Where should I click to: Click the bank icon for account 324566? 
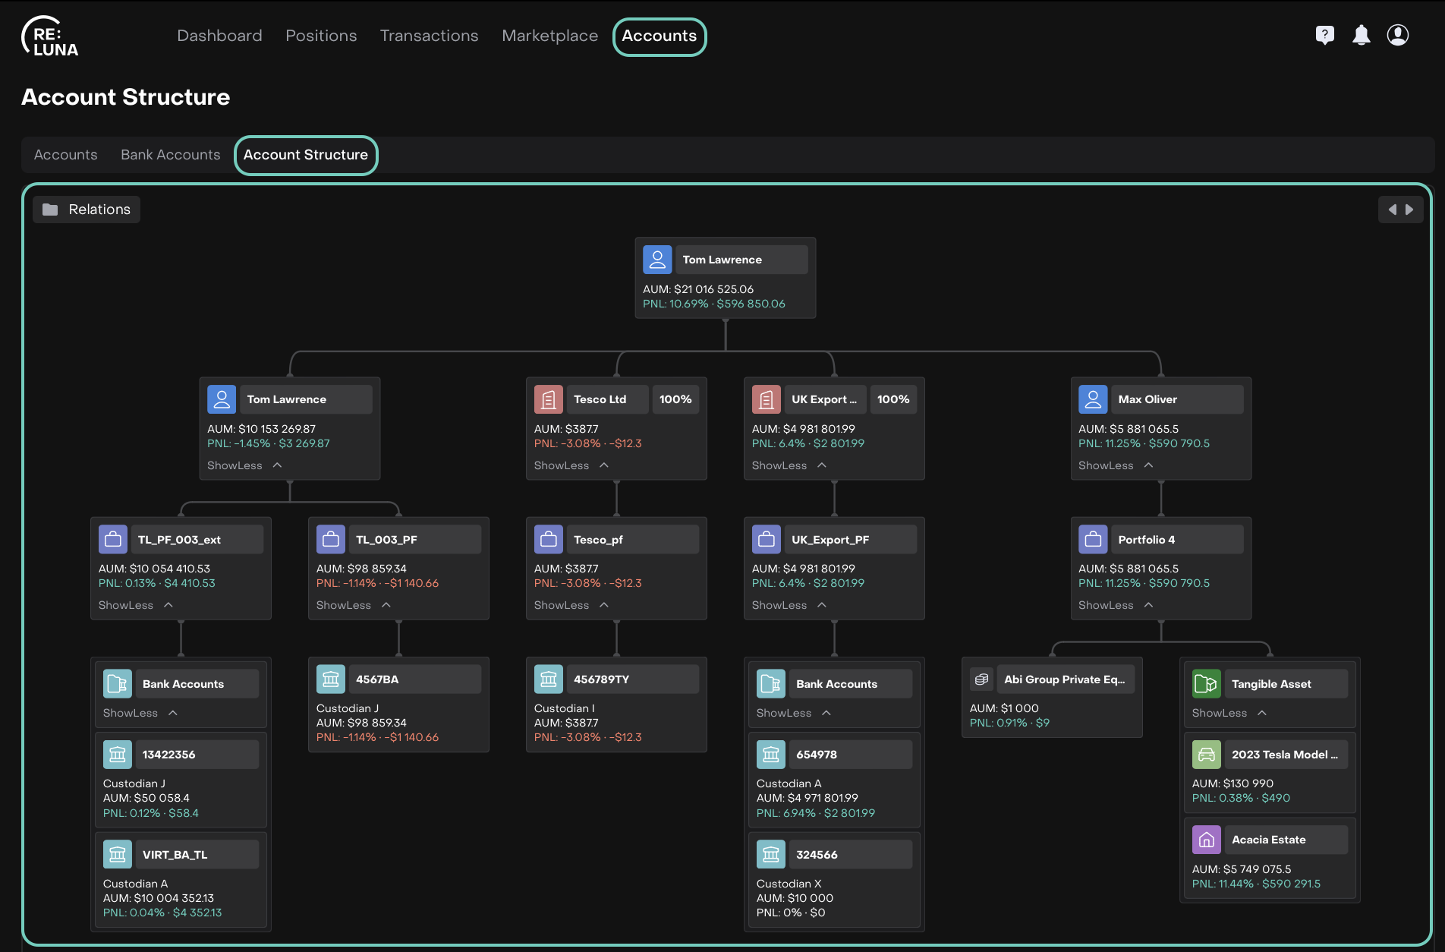pyautogui.click(x=770, y=855)
